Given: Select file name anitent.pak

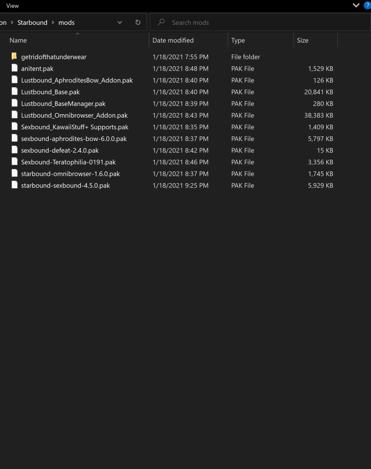Looking at the screenshot, I should coord(37,69).
